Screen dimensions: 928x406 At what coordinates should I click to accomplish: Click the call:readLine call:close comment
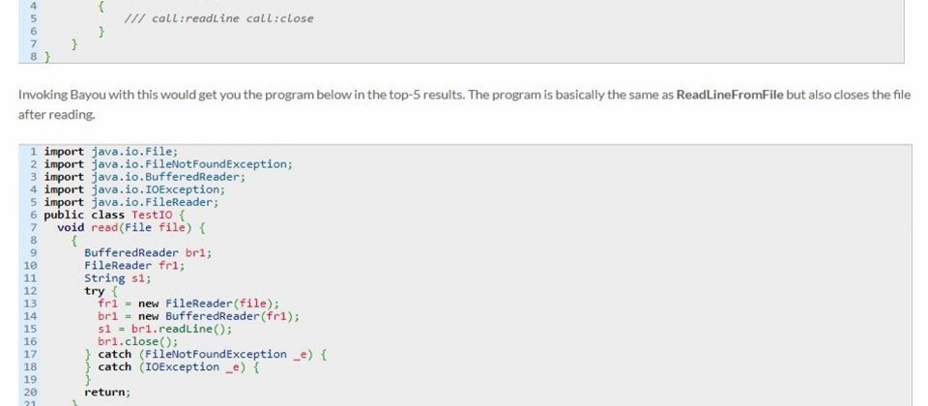(x=219, y=18)
